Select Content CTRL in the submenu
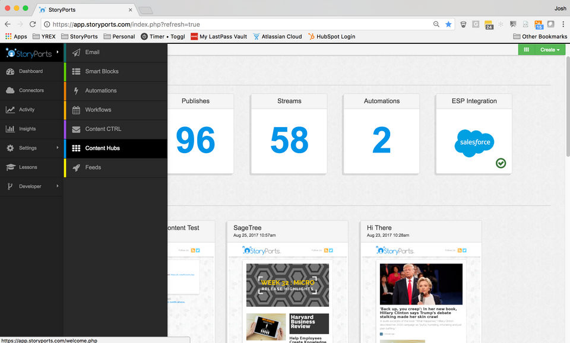 [x=116, y=129]
